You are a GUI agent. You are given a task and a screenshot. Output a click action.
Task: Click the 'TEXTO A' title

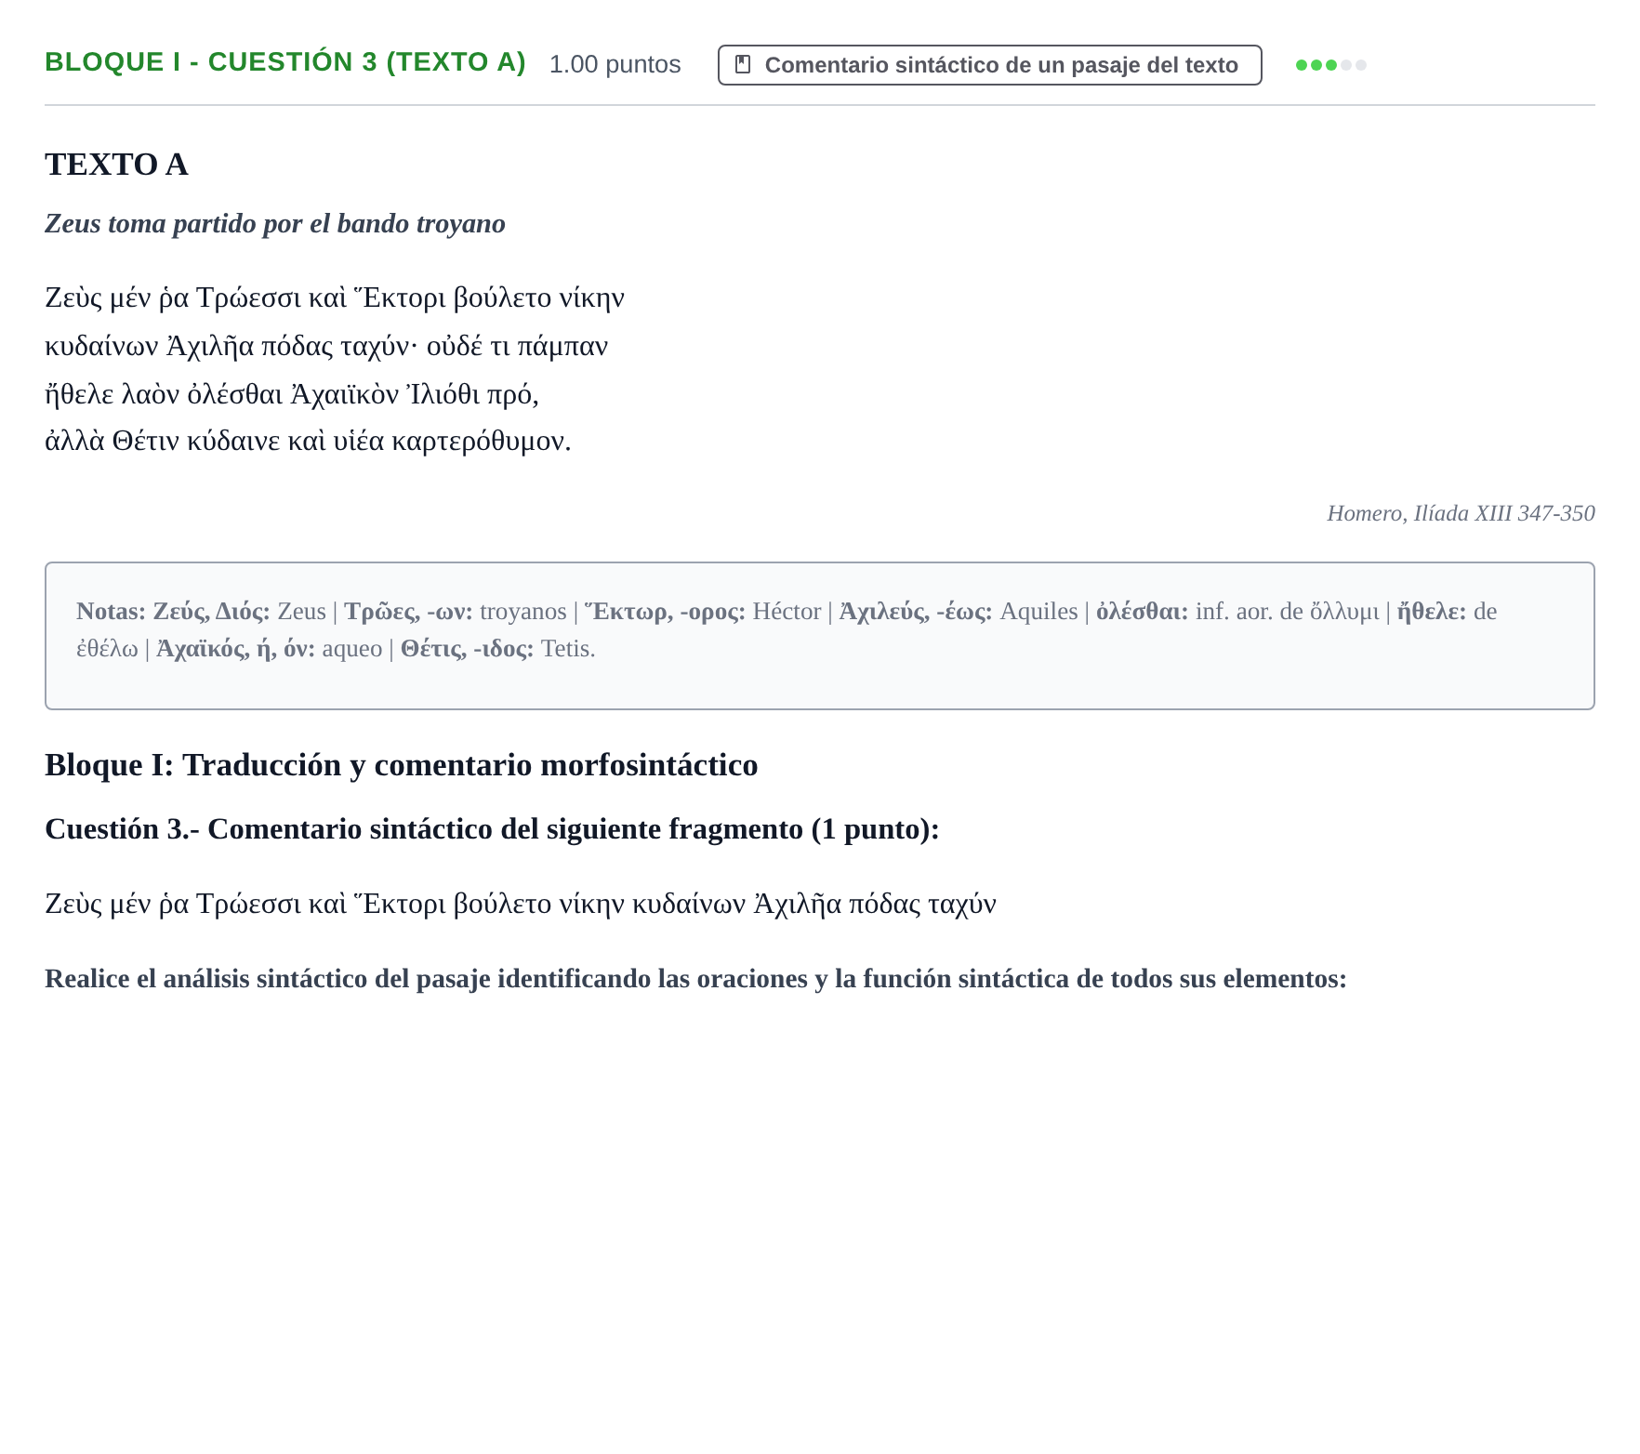116,165
